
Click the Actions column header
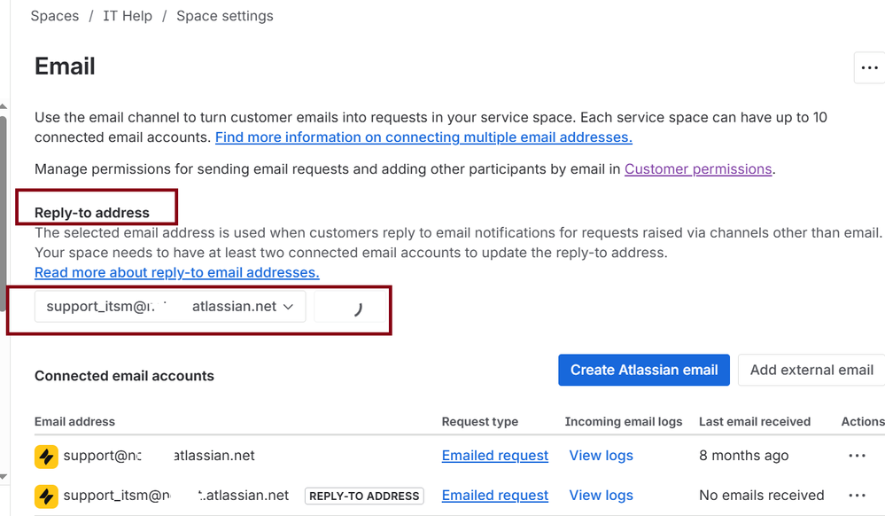[x=863, y=422]
